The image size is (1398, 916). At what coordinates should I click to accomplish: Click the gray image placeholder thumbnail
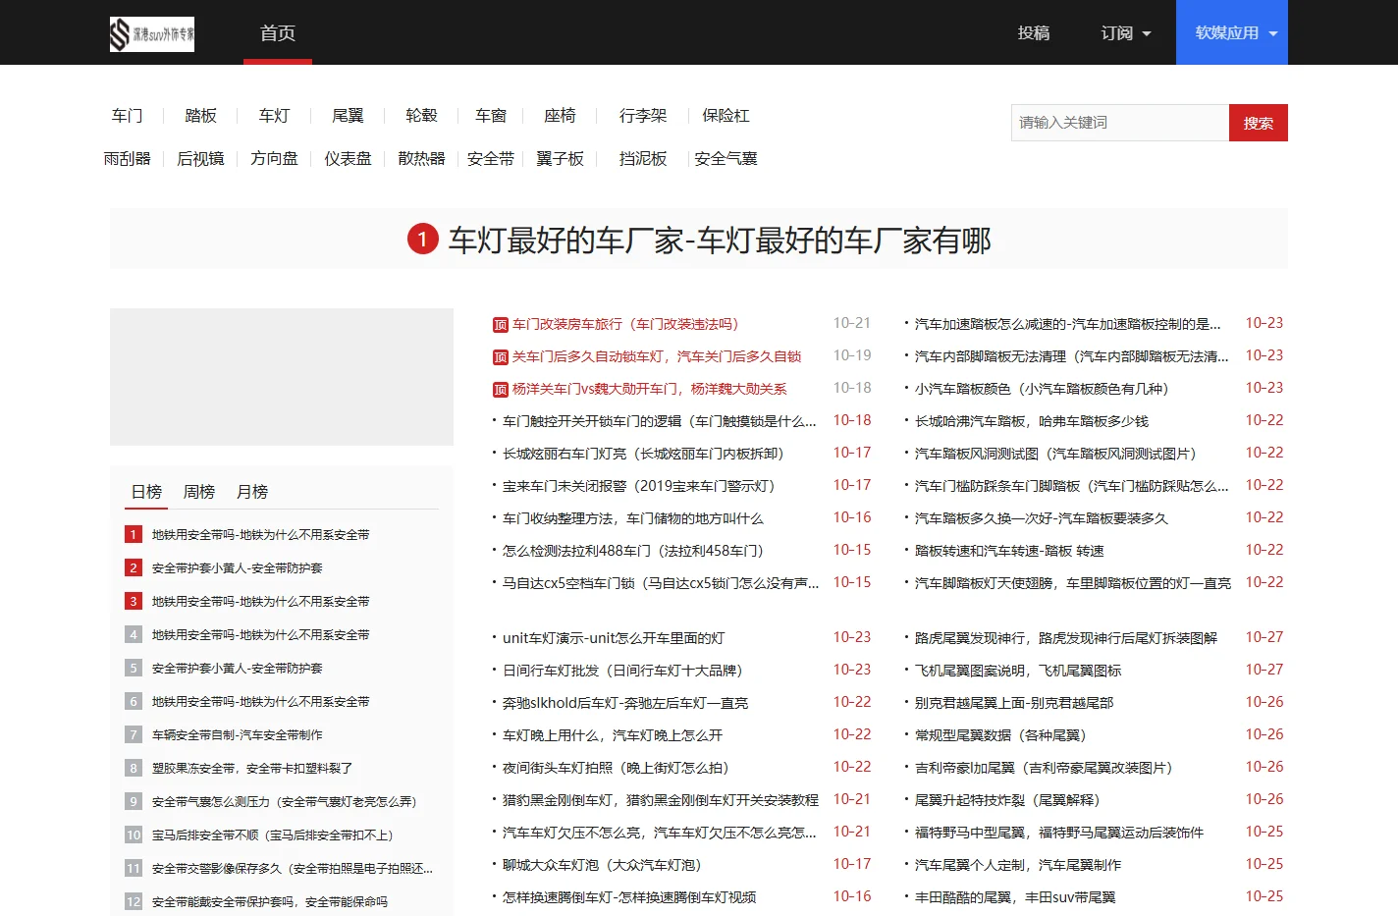tap(282, 377)
